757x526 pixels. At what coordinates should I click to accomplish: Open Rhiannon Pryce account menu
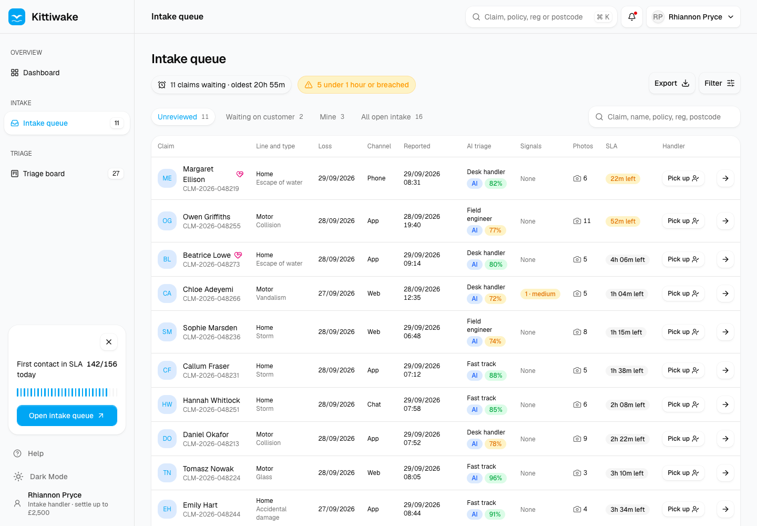(x=693, y=17)
